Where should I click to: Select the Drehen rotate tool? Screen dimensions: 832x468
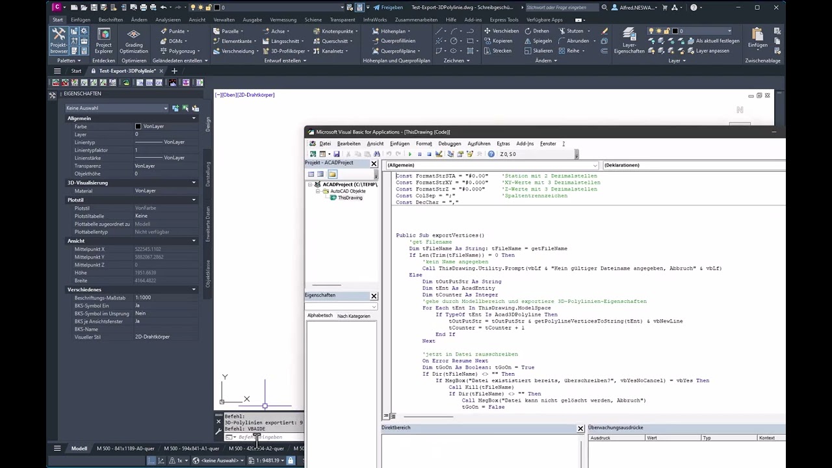tap(536, 31)
